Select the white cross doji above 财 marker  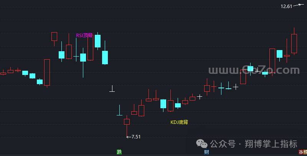(x=200, y=96)
